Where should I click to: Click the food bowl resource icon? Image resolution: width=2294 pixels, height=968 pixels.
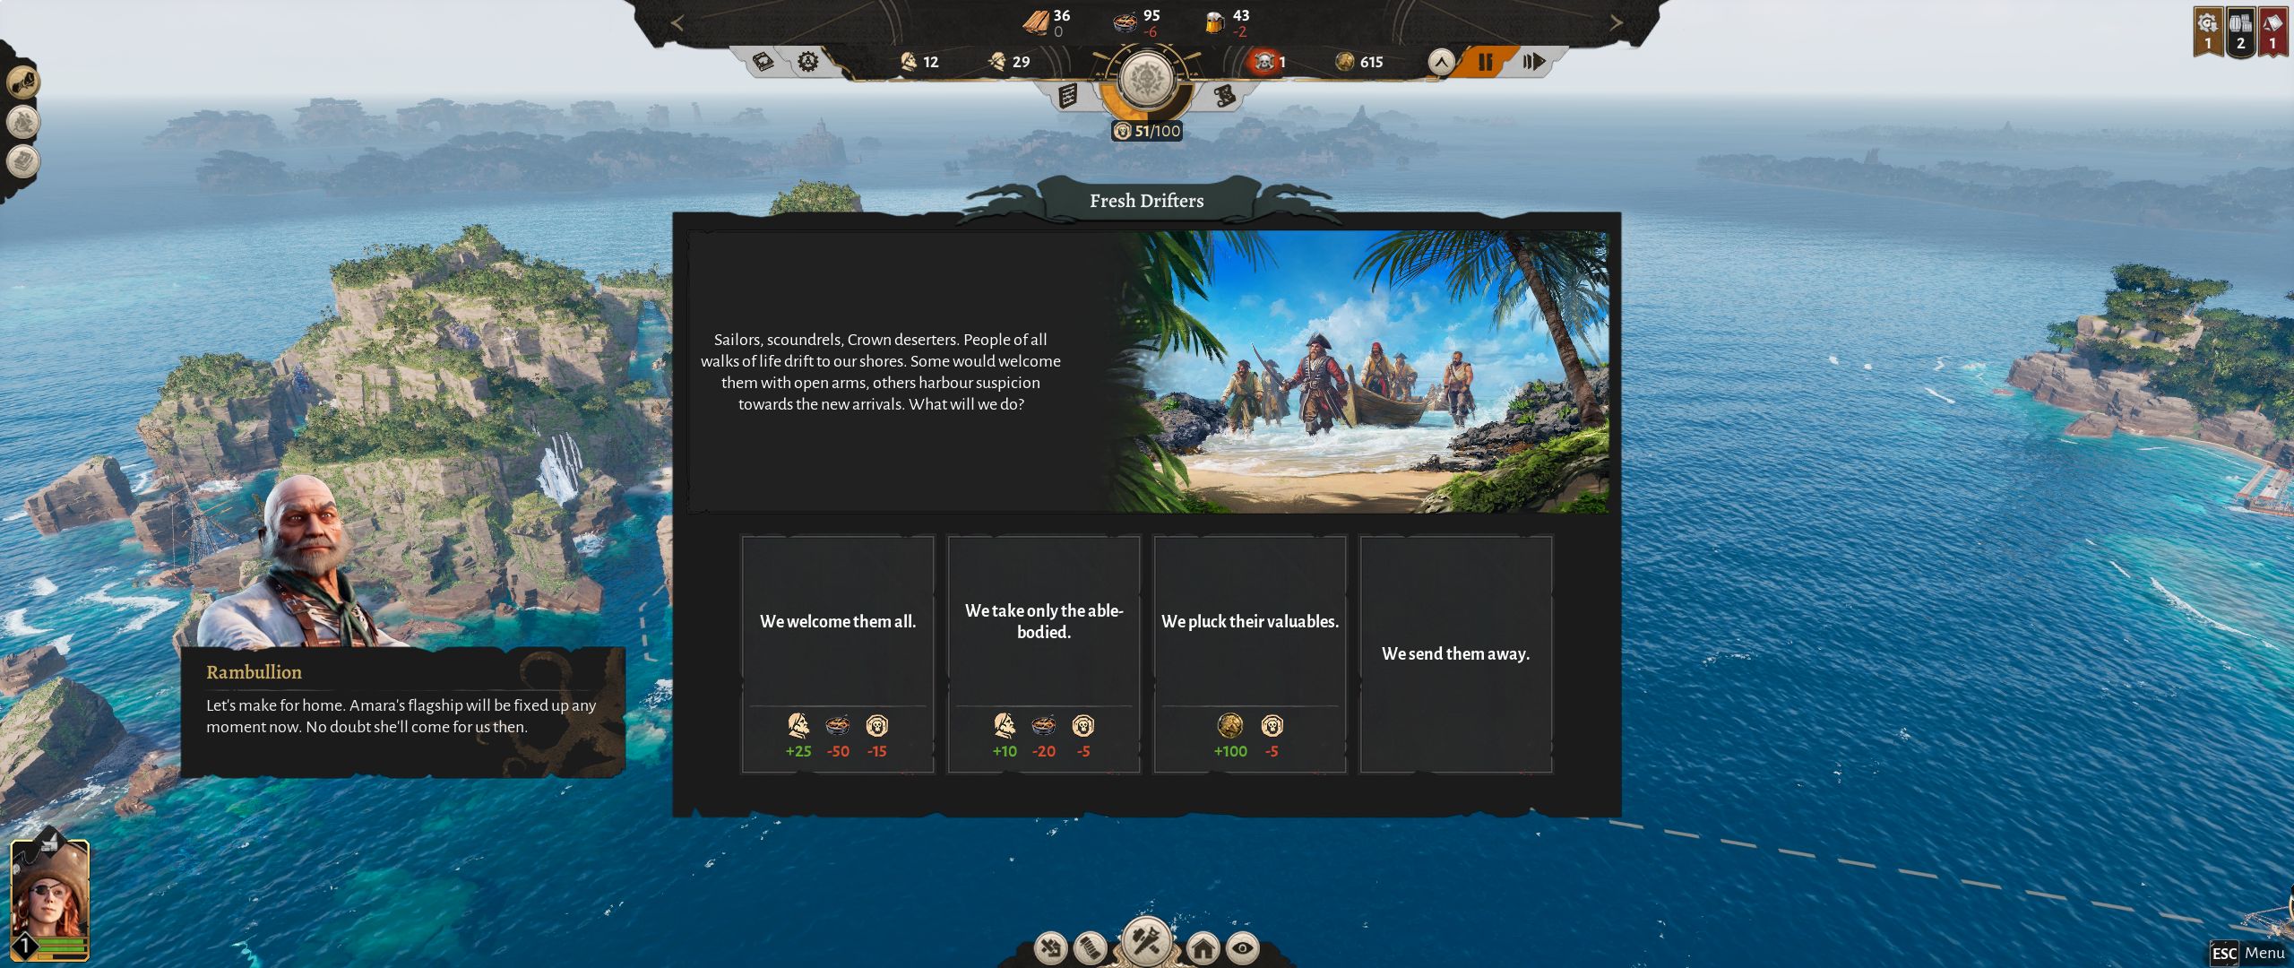point(1125,22)
